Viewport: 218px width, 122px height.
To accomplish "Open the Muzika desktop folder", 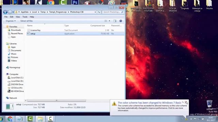I will click(x=209, y=5).
